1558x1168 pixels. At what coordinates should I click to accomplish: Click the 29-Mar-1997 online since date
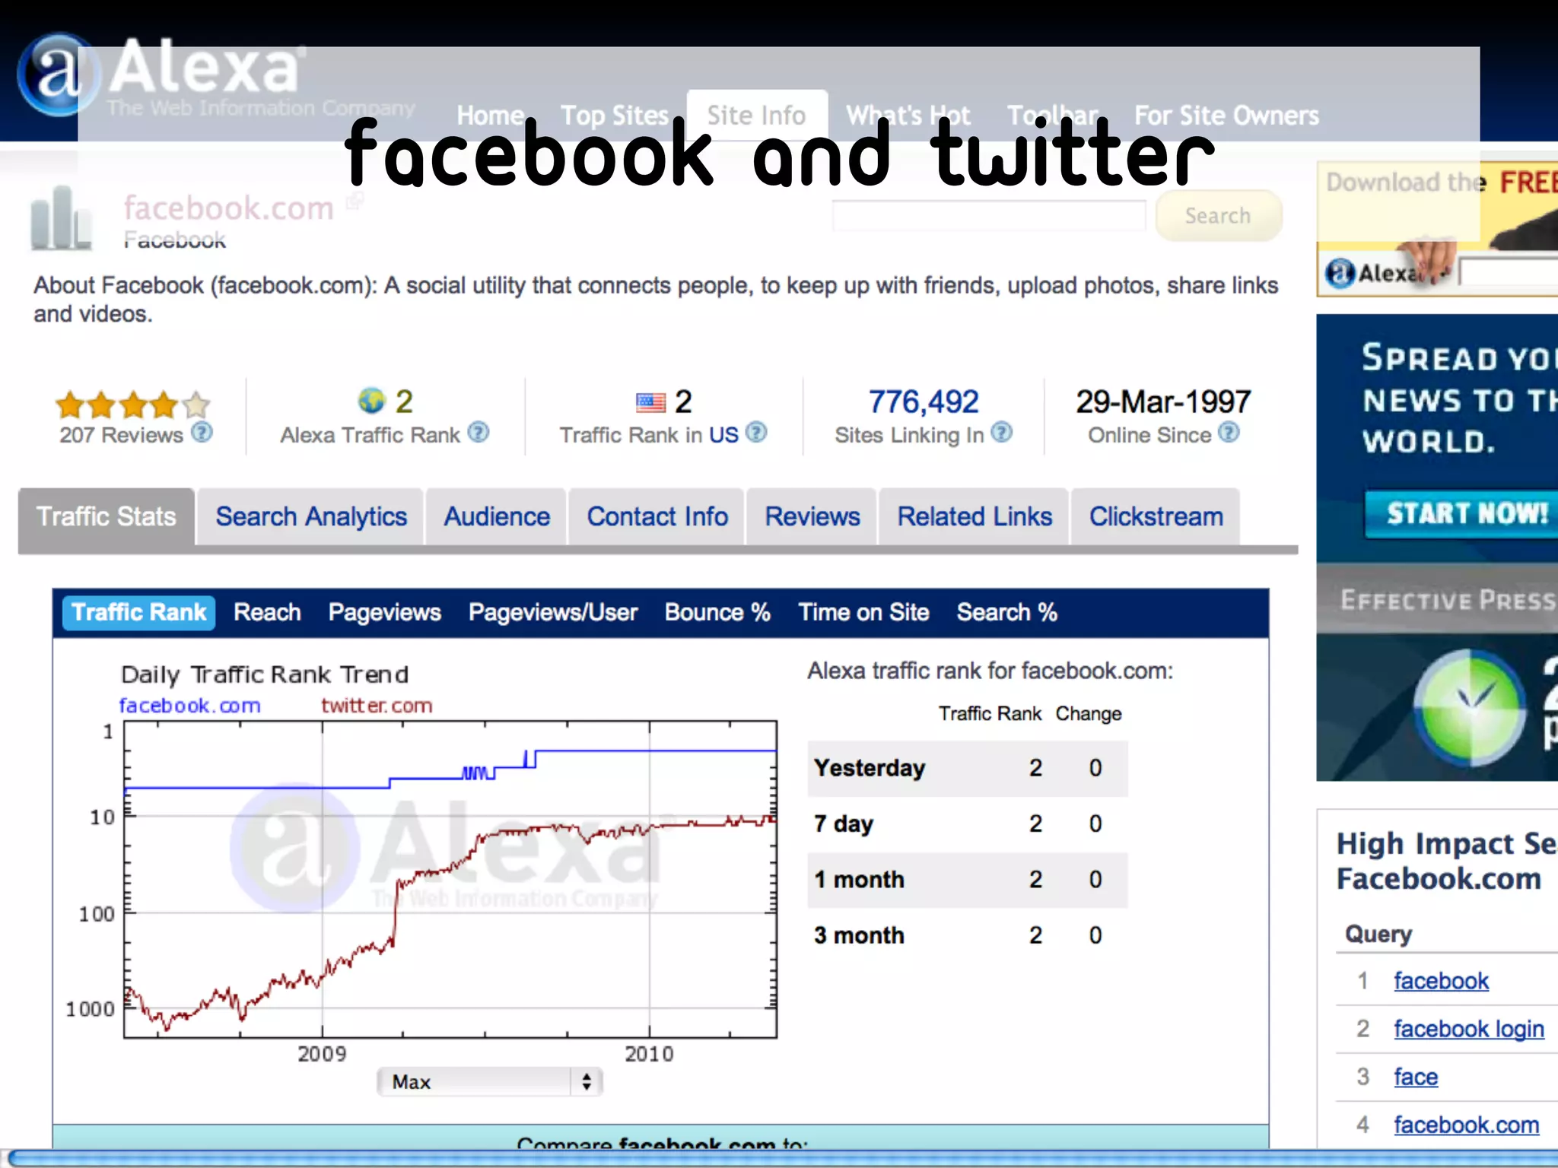(x=1163, y=401)
